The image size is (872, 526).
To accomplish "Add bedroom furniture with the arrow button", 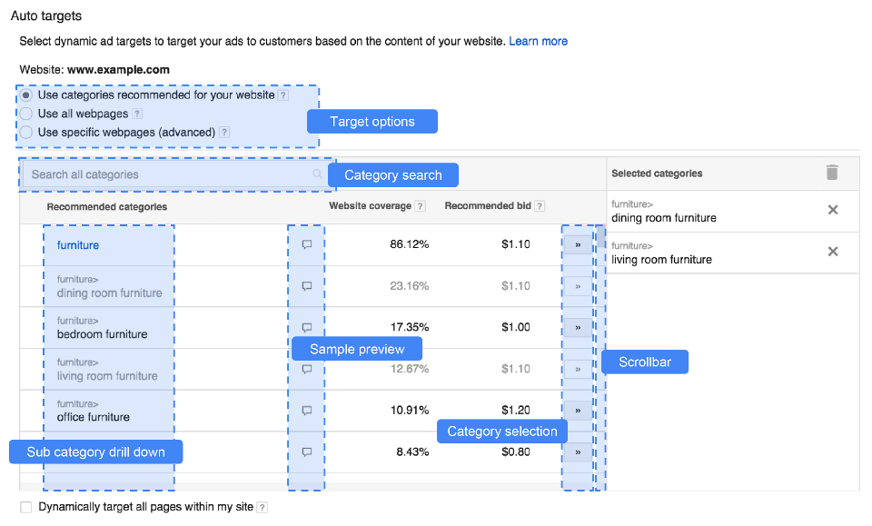I will coord(578,327).
